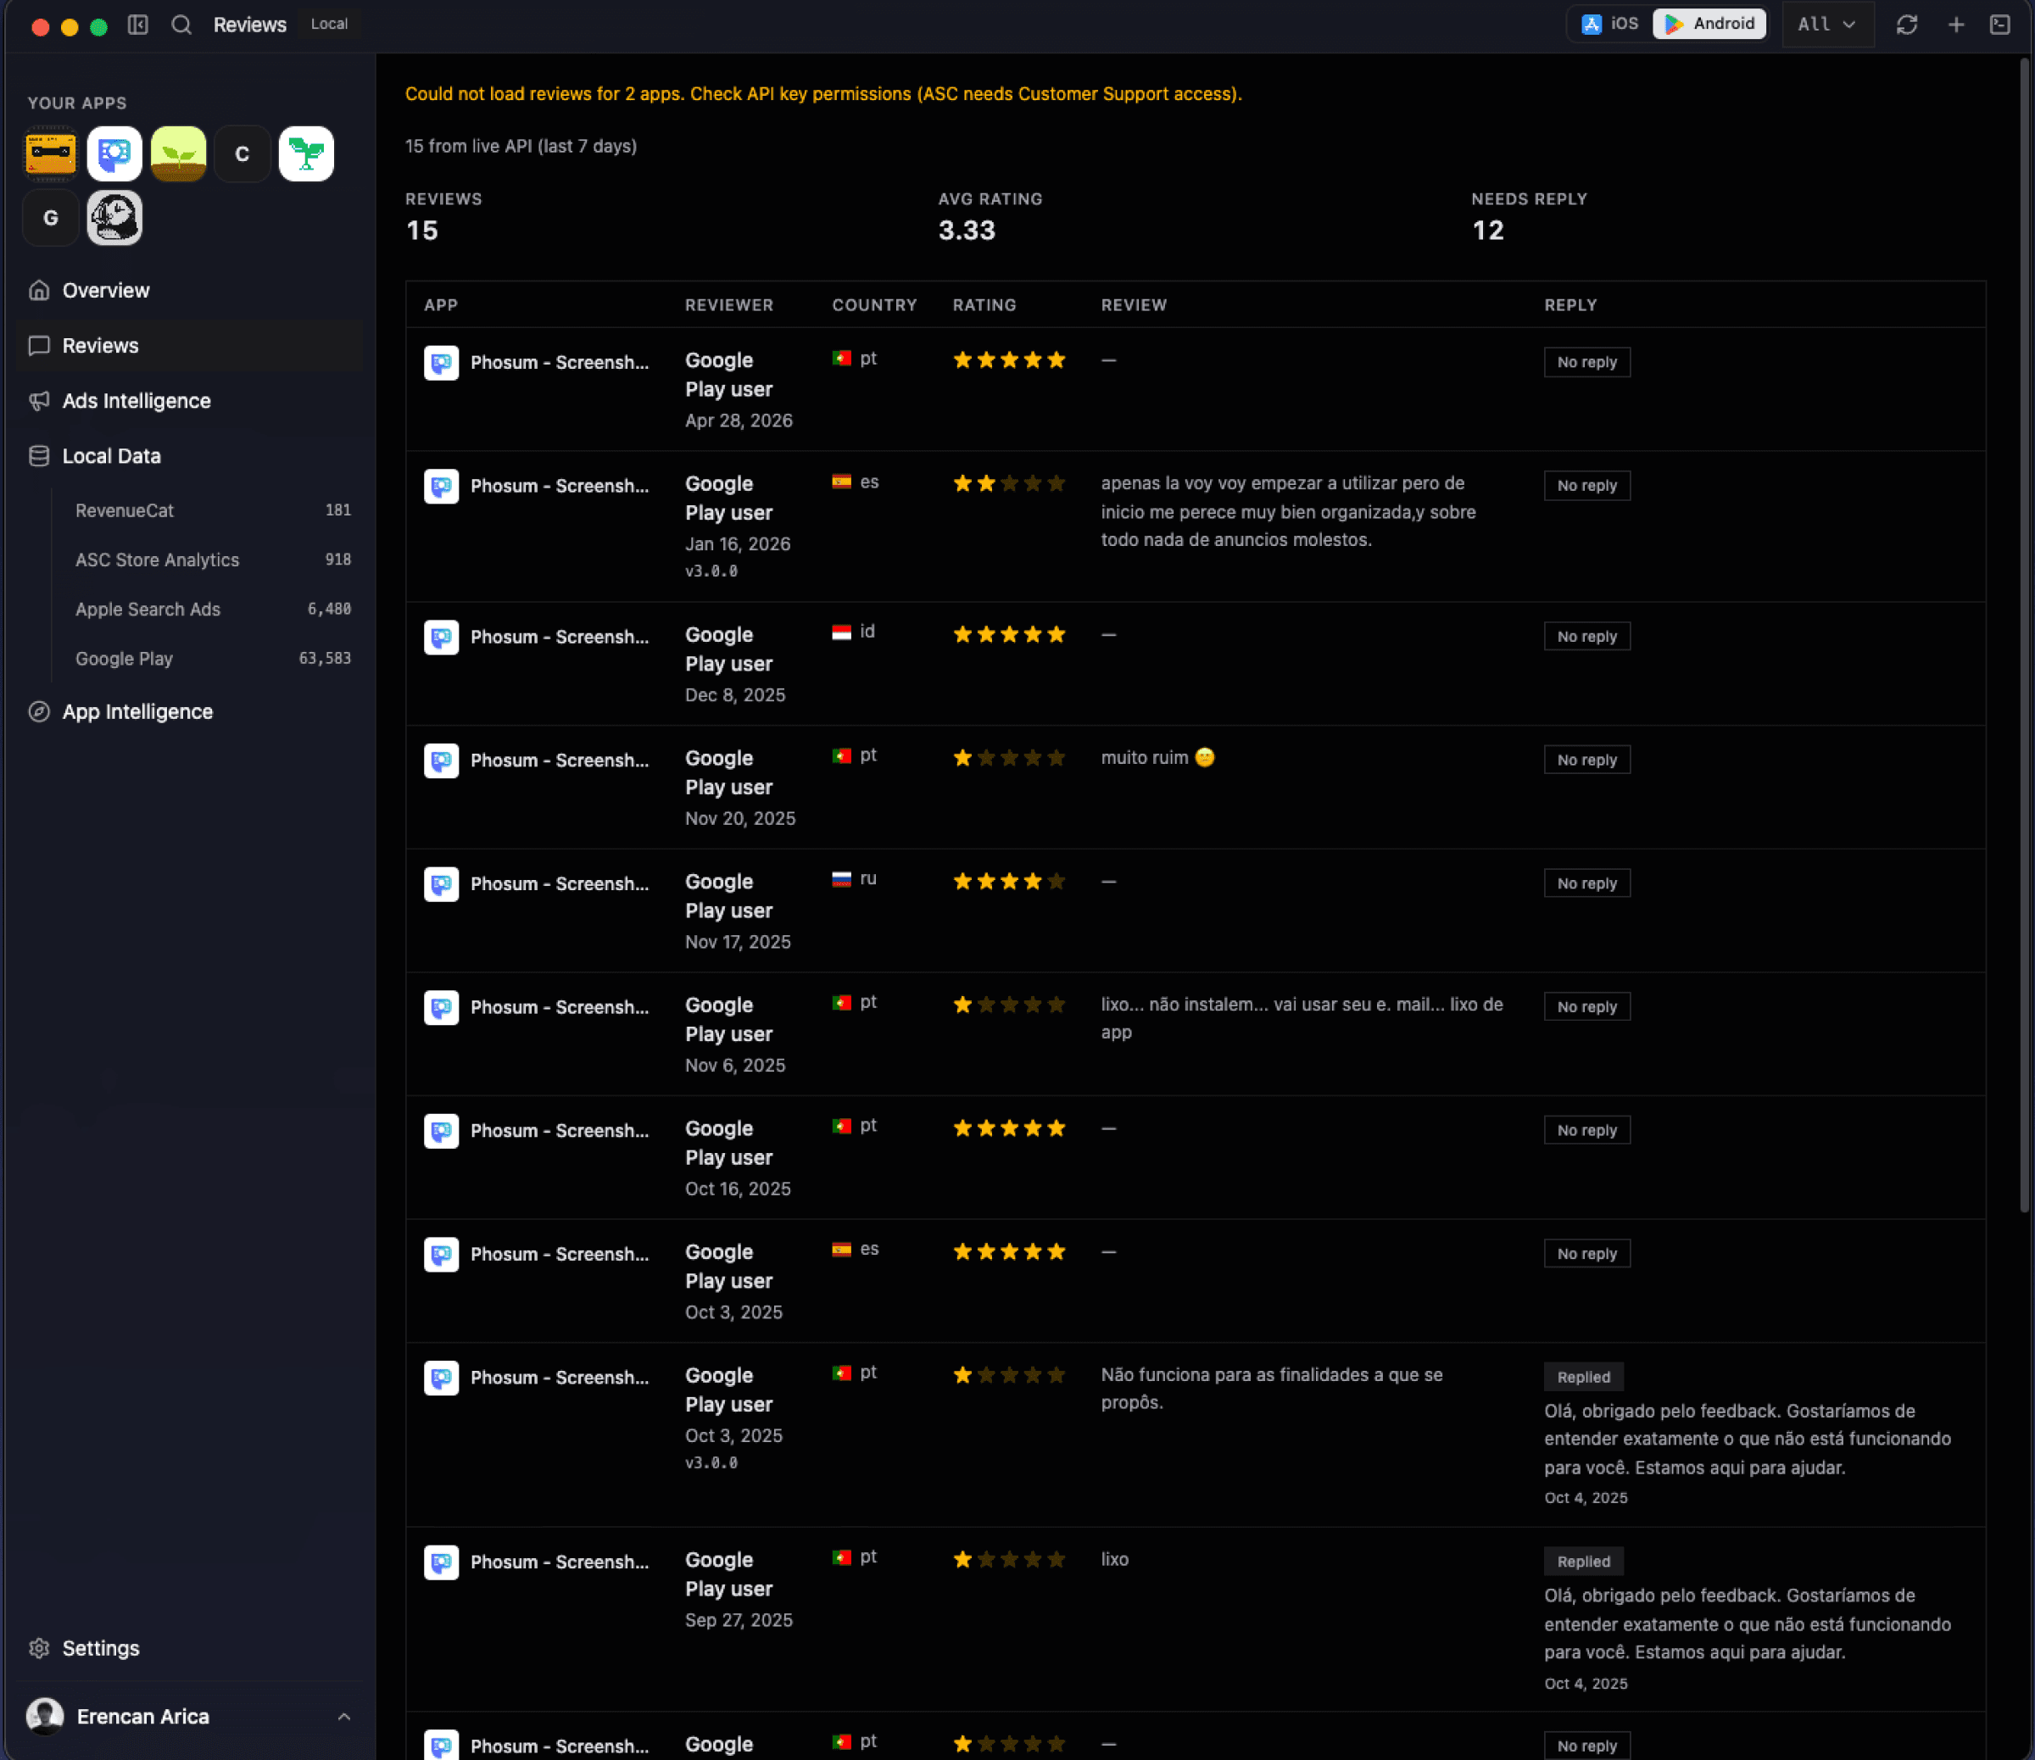Add new item with plus icon
Screen dimensions: 2035x1760
click(x=1955, y=25)
